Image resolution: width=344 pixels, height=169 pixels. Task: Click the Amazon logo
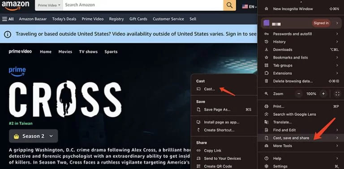[15, 5]
